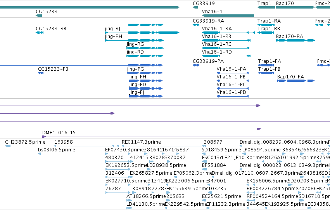
Task: Select transcript jing-RD
Action: click(x=135, y=52)
